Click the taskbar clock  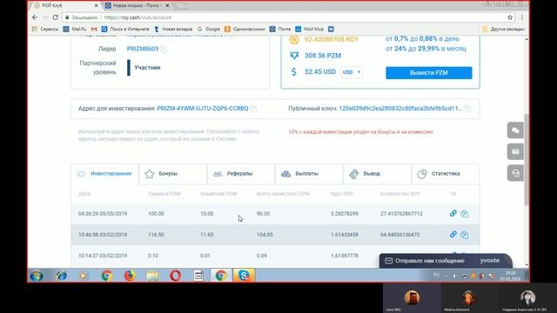pos(510,276)
